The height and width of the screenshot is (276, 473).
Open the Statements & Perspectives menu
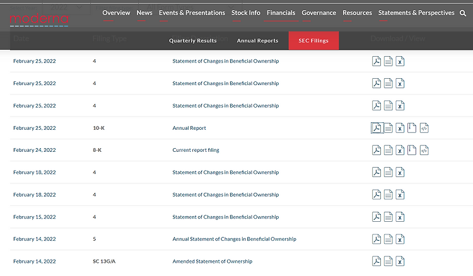416,13
